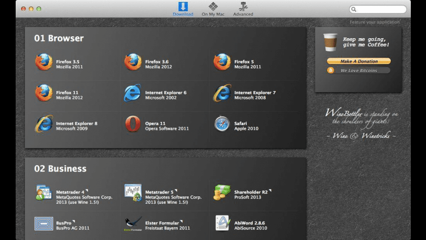Click the coffee cup icon

[x=331, y=42]
